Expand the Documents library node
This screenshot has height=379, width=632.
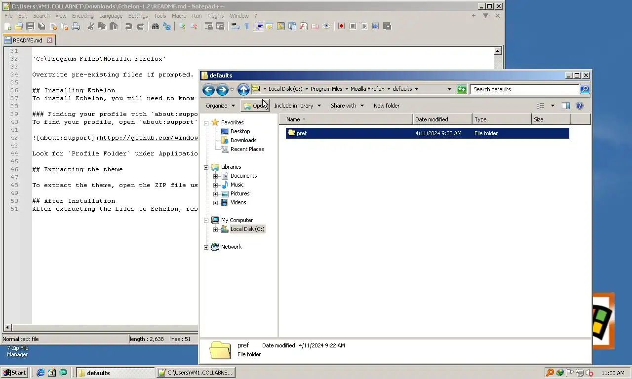pos(215,176)
